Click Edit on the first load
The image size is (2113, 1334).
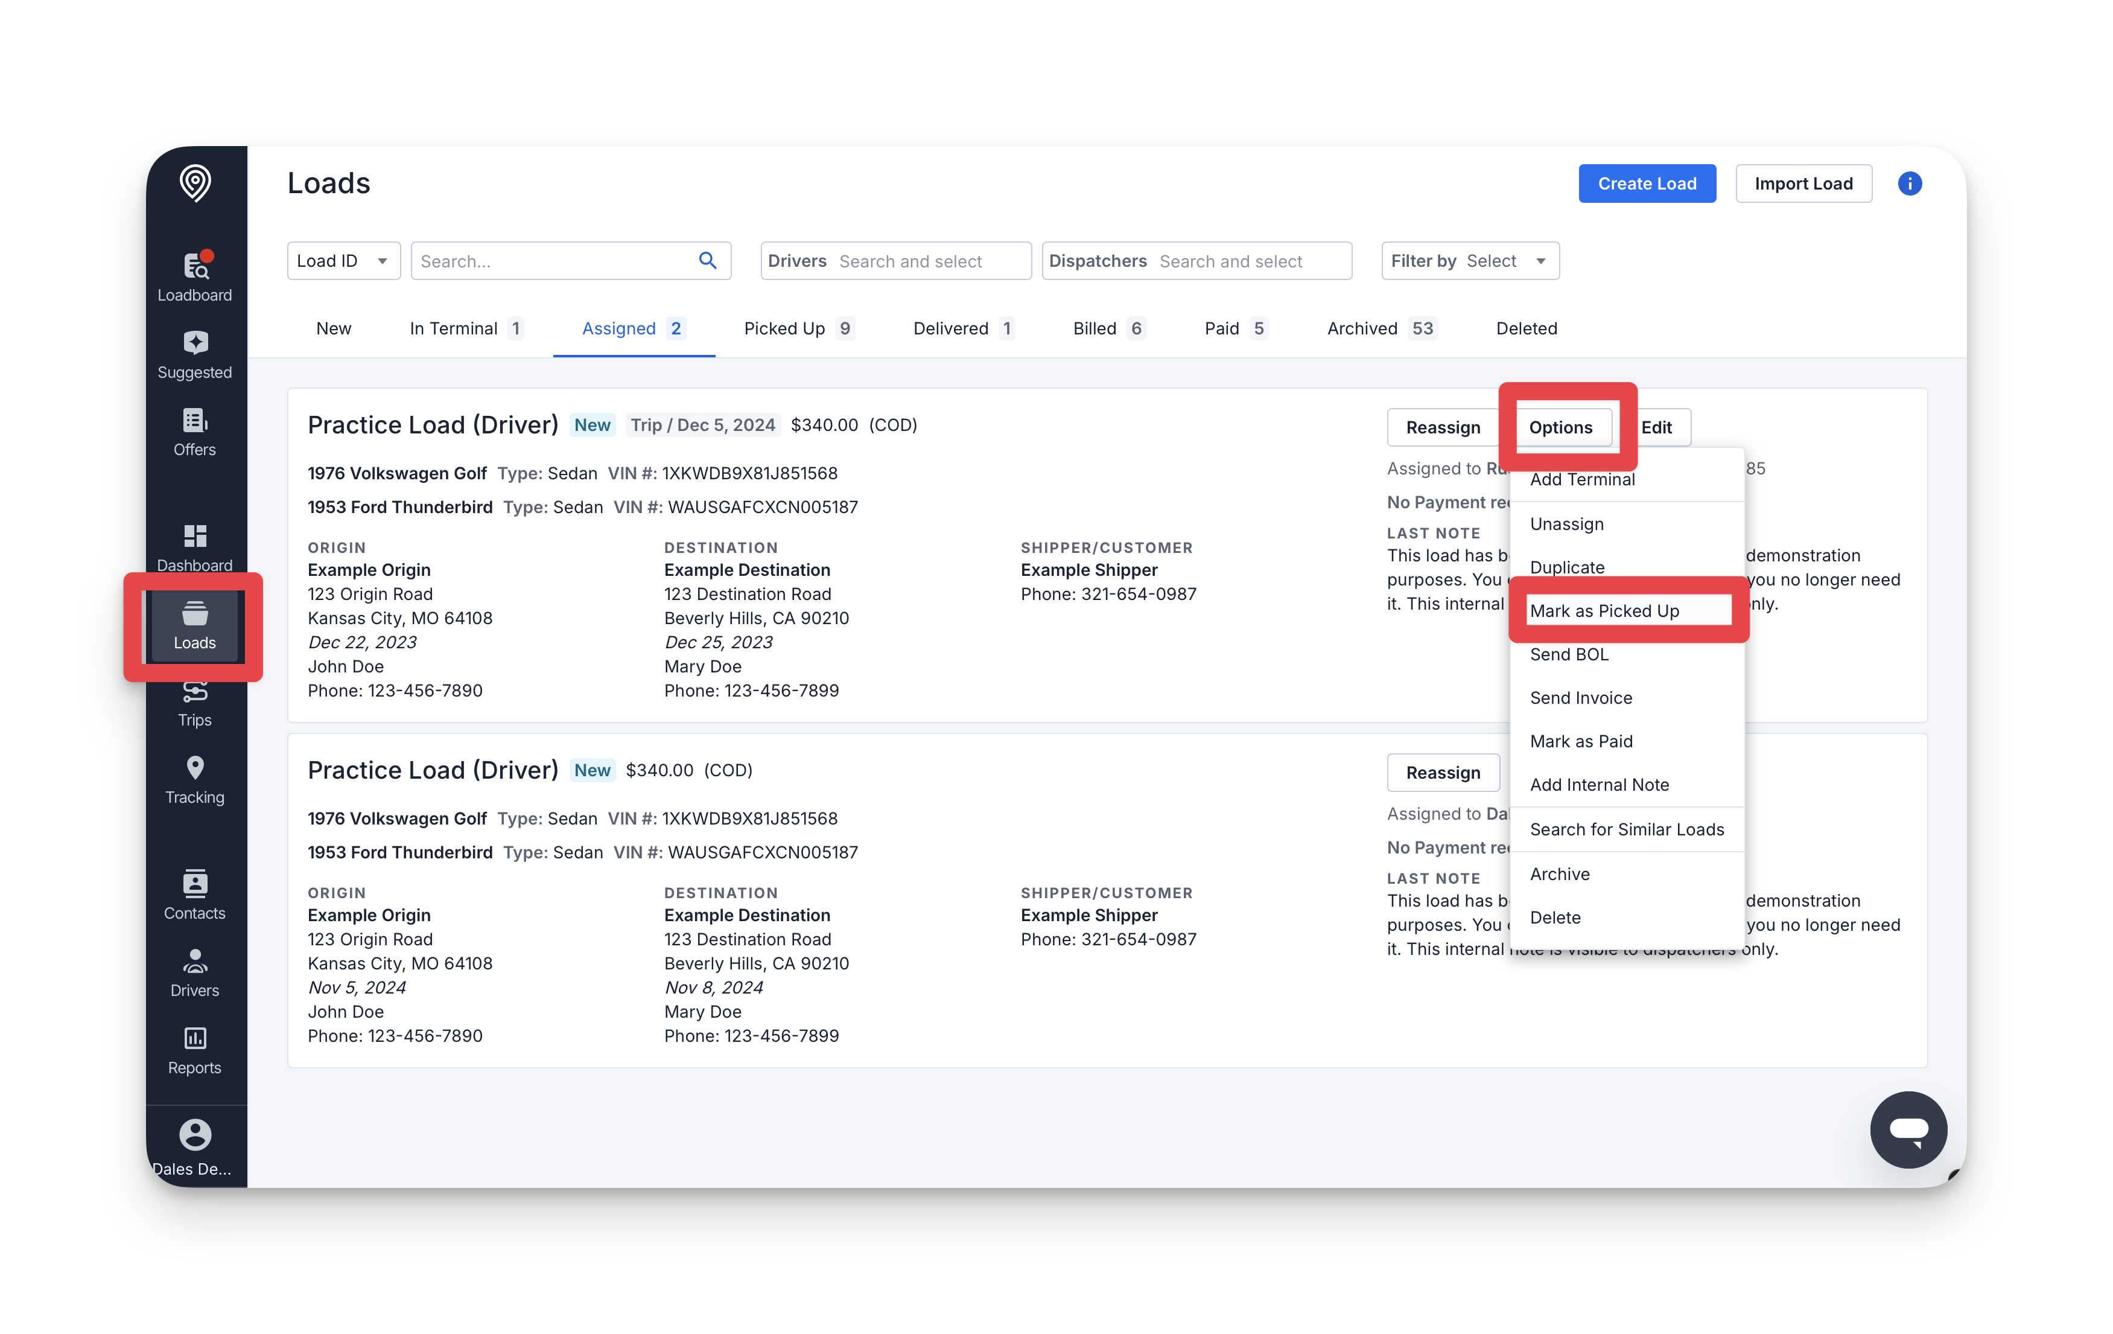(x=1656, y=427)
